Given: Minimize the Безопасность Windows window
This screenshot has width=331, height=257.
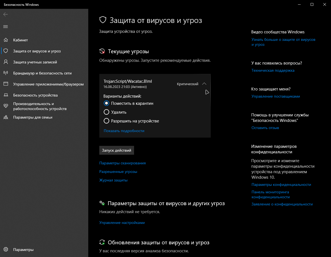Looking at the screenshot, I should click(299, 4).
